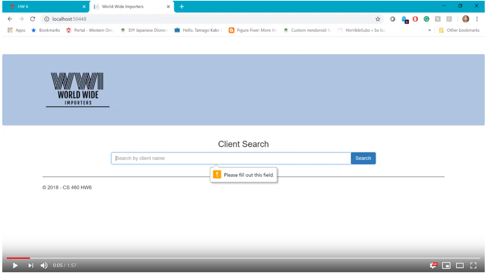Open the Chrome profile avatar
Viewport: 488px width, 274px height.
click(466, 19)
